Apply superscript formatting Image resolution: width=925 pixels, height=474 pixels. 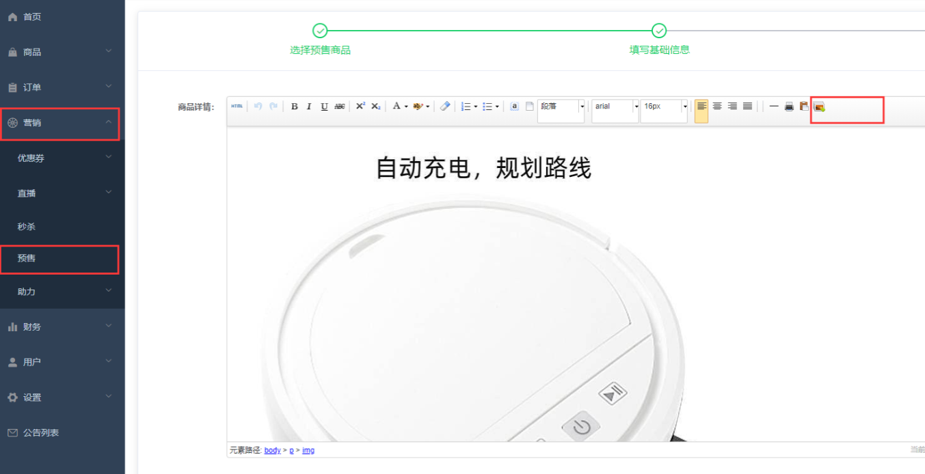(x=360, y=107)
